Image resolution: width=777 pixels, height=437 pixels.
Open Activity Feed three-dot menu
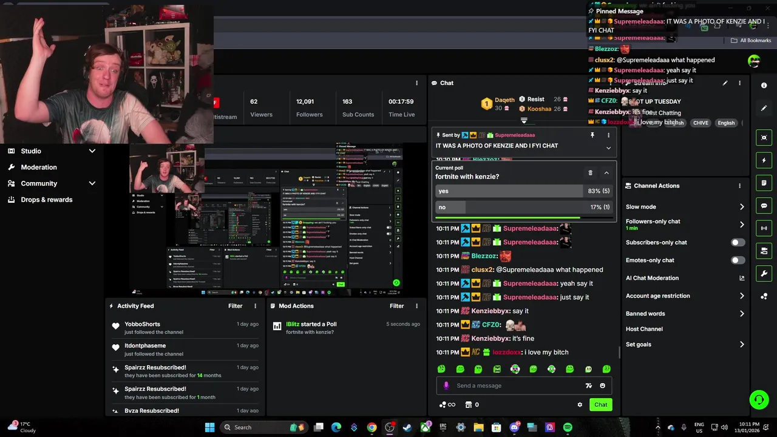255,306
